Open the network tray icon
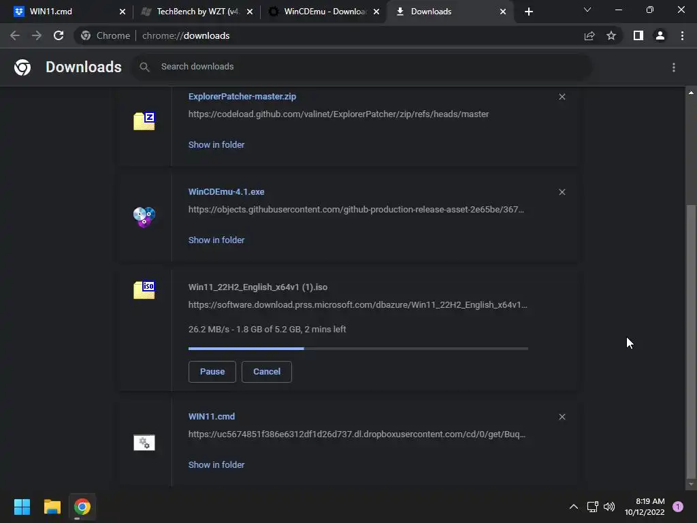The image size is (697, 523). (593, 507)
